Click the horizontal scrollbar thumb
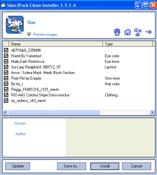This screenshot has width=157, height=175. (x=54, y=112)
